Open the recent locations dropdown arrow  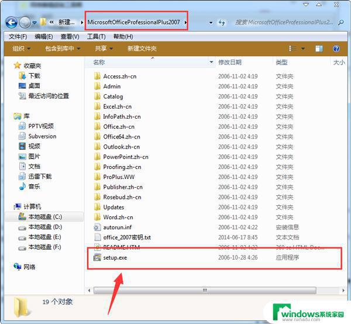(x=35, y=23)
